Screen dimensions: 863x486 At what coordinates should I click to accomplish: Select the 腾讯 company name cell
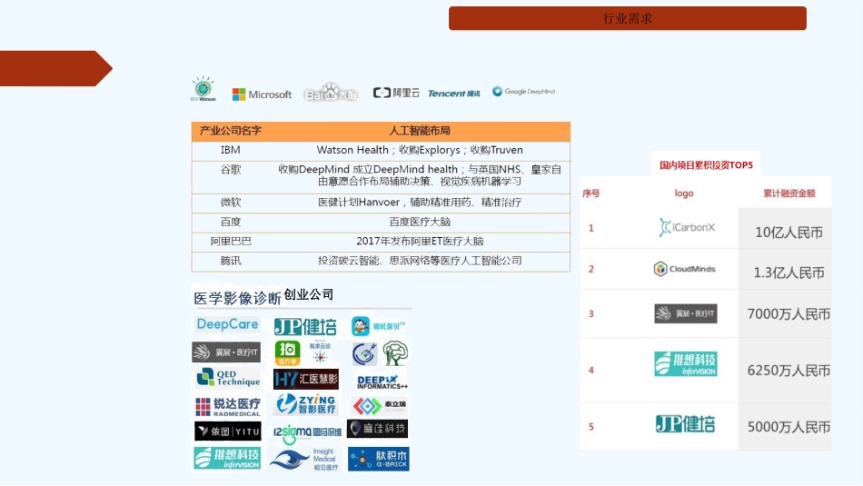point(231,261)
